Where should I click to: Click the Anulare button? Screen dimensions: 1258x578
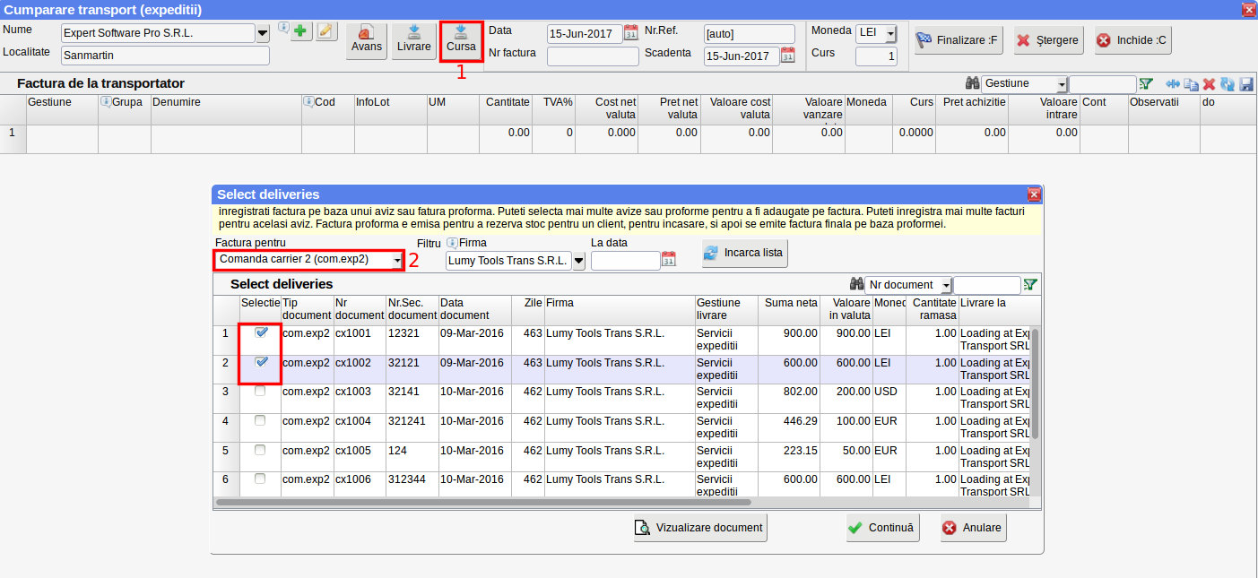click(x=973, y=528)
